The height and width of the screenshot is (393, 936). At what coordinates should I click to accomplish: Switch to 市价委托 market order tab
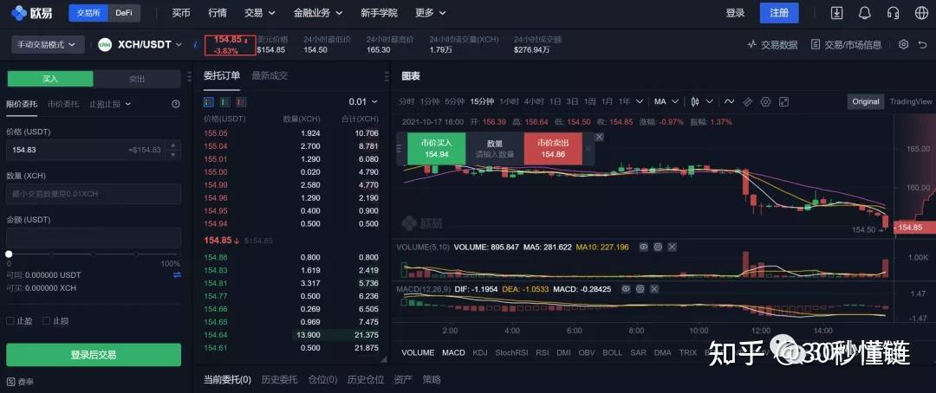[x=62, y=104]
